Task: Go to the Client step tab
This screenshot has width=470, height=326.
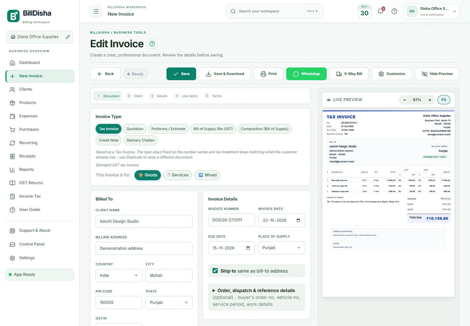Action: [x=134, y=96]
